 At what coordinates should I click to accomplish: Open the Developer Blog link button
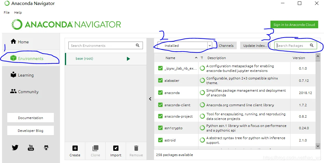pyautogui.click(x=31, y=131)
